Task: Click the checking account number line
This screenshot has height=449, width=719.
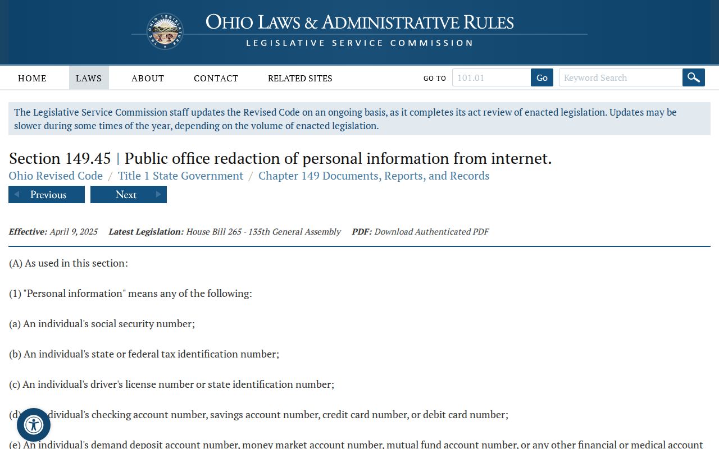Action: tap(258, 415)
